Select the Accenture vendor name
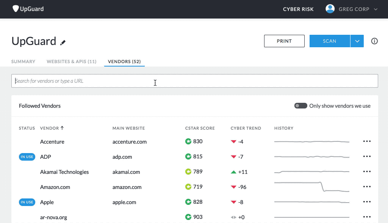The height and width of the screenshot is (223, 388). click(x=52, y=142)
